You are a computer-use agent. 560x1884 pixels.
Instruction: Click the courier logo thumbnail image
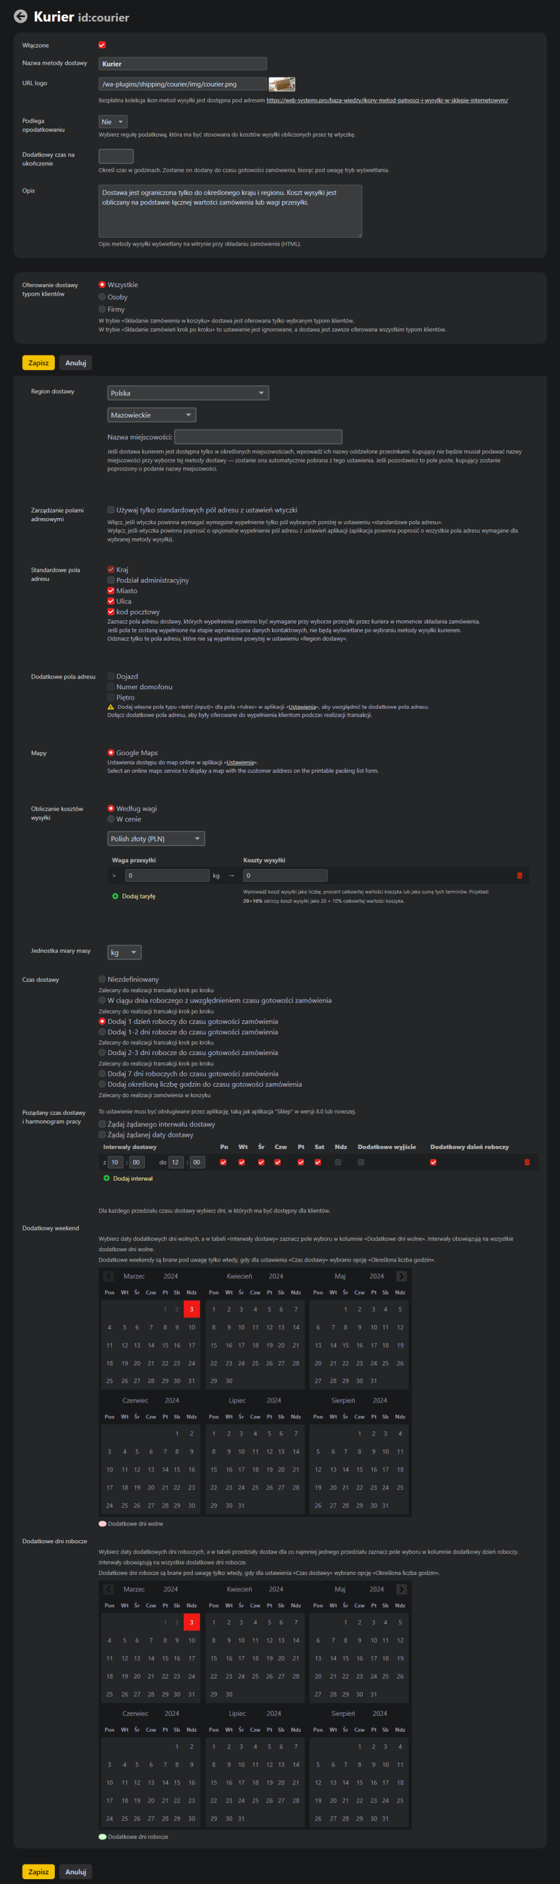click(281, 84)
